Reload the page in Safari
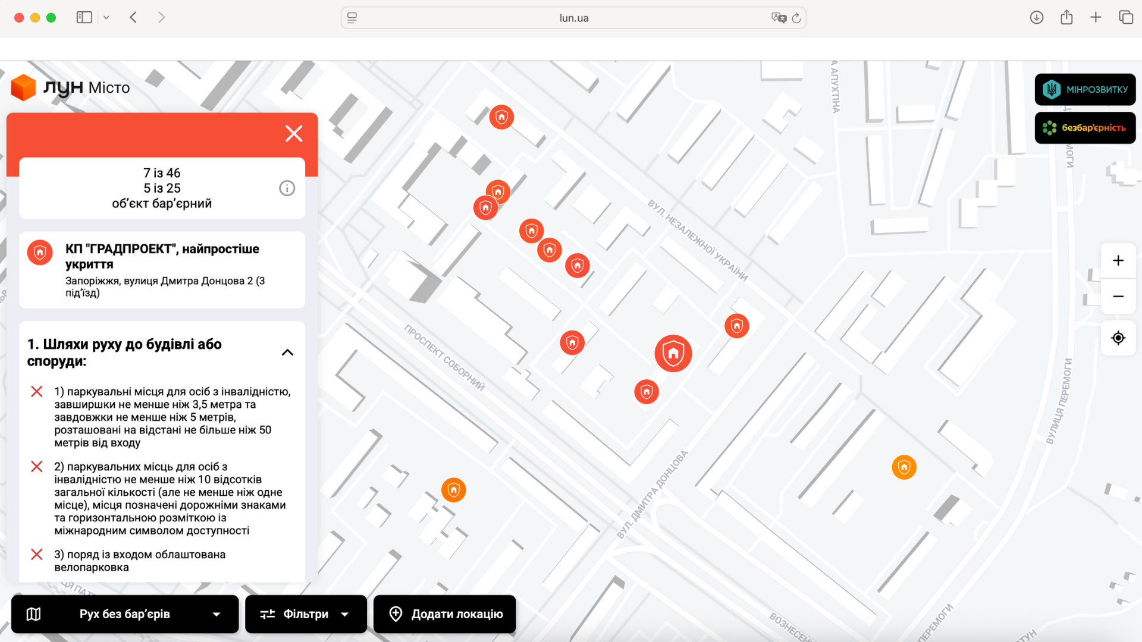The width and height of the screenshot is (1142, 642). (796, 18)
